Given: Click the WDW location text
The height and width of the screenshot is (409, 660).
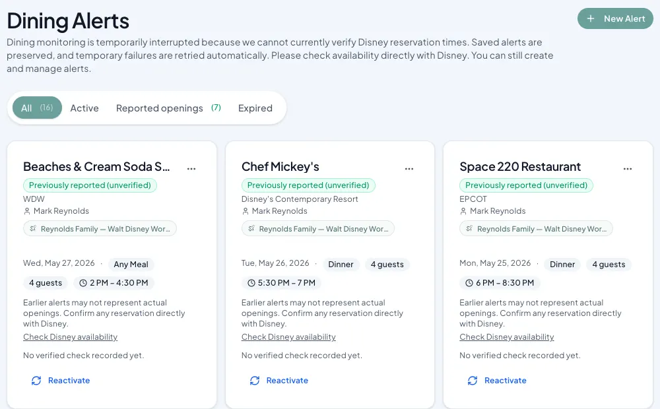Looking at the screenshot, I should (x=34, y=199).
